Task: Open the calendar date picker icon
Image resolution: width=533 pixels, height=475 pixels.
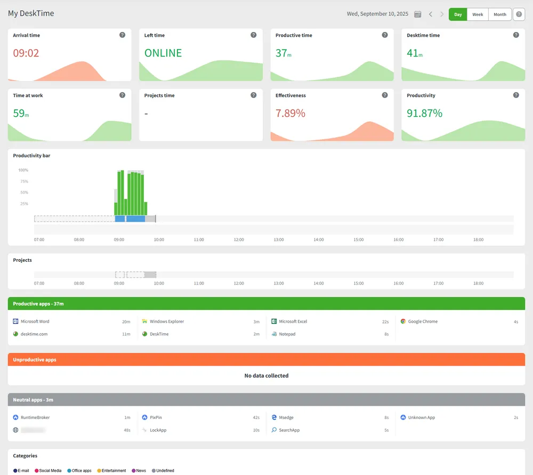Action: click(x=418, y=14)
